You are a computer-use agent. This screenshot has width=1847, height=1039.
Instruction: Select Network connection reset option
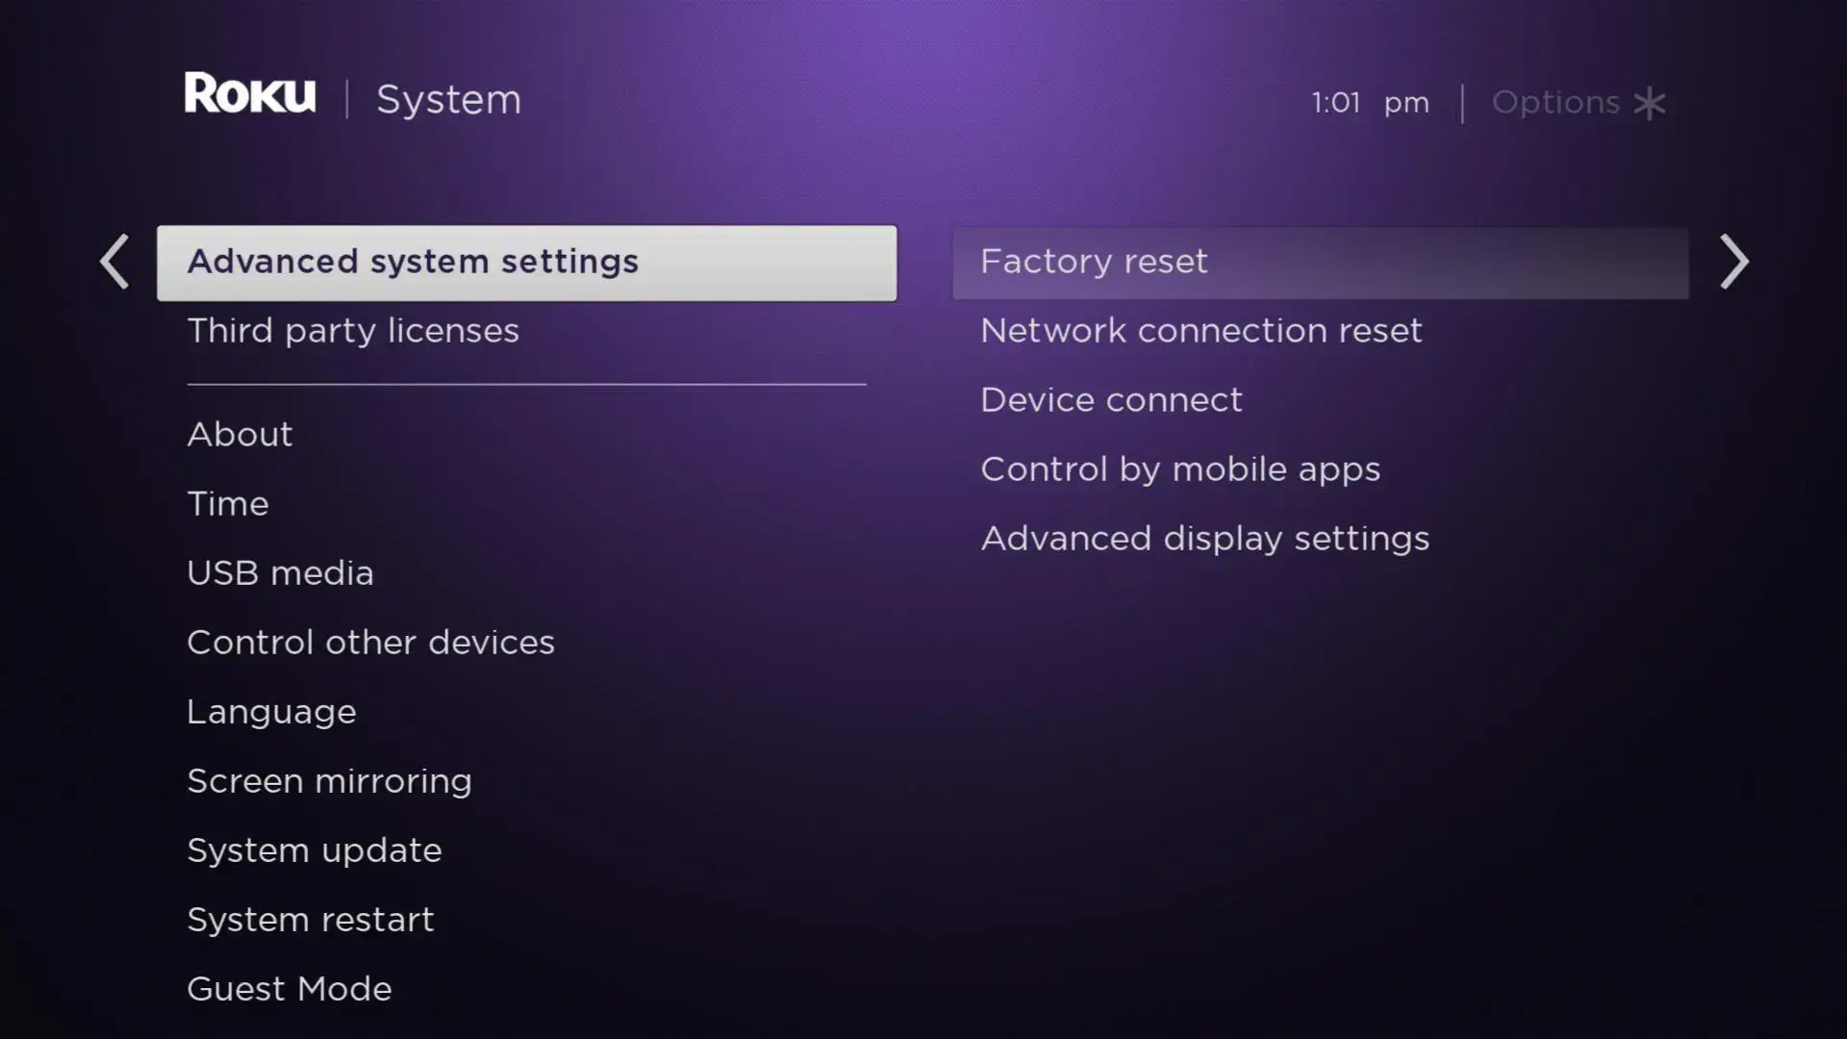click(x=1202, y=330)
